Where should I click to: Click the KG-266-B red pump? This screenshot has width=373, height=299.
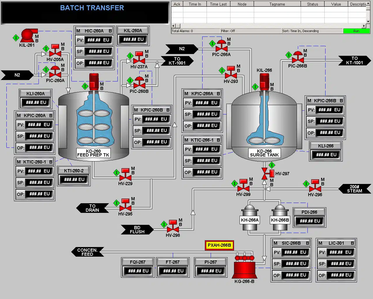(244, 269)
